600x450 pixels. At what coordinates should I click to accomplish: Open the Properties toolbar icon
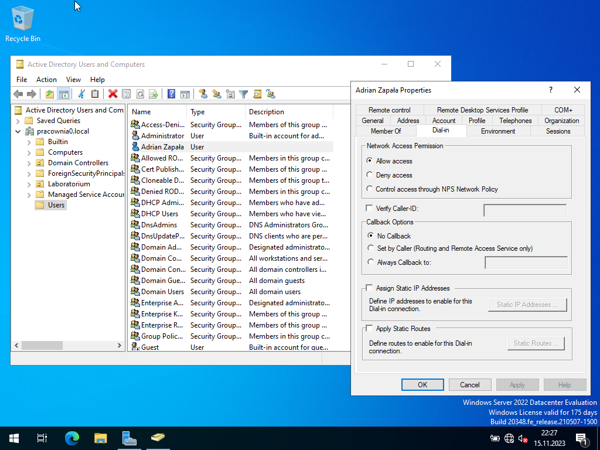[x=127, y=94]
